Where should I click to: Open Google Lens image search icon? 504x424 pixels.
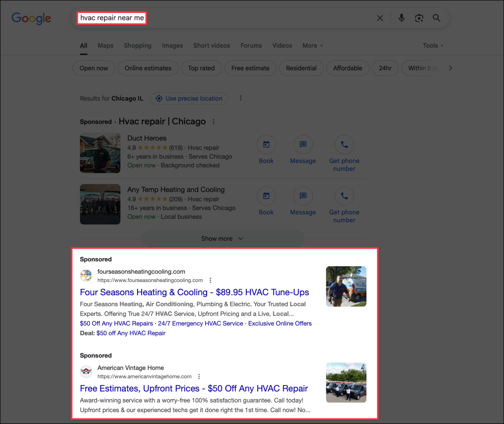[419, 18]
